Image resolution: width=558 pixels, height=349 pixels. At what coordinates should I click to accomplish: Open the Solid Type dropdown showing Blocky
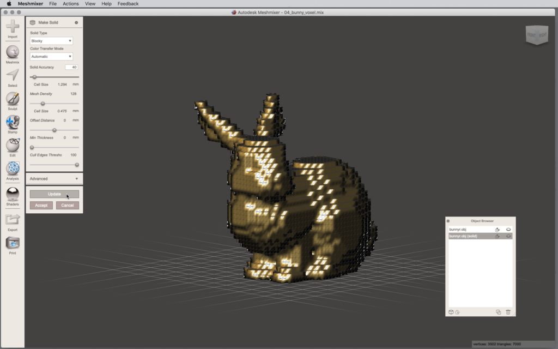(51, 41)
